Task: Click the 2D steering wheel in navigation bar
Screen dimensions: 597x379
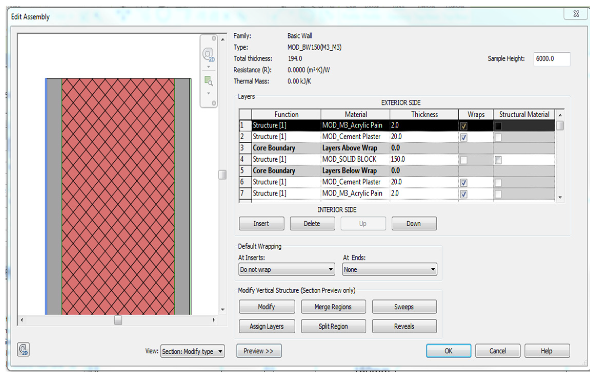Action: coord(208,55)
